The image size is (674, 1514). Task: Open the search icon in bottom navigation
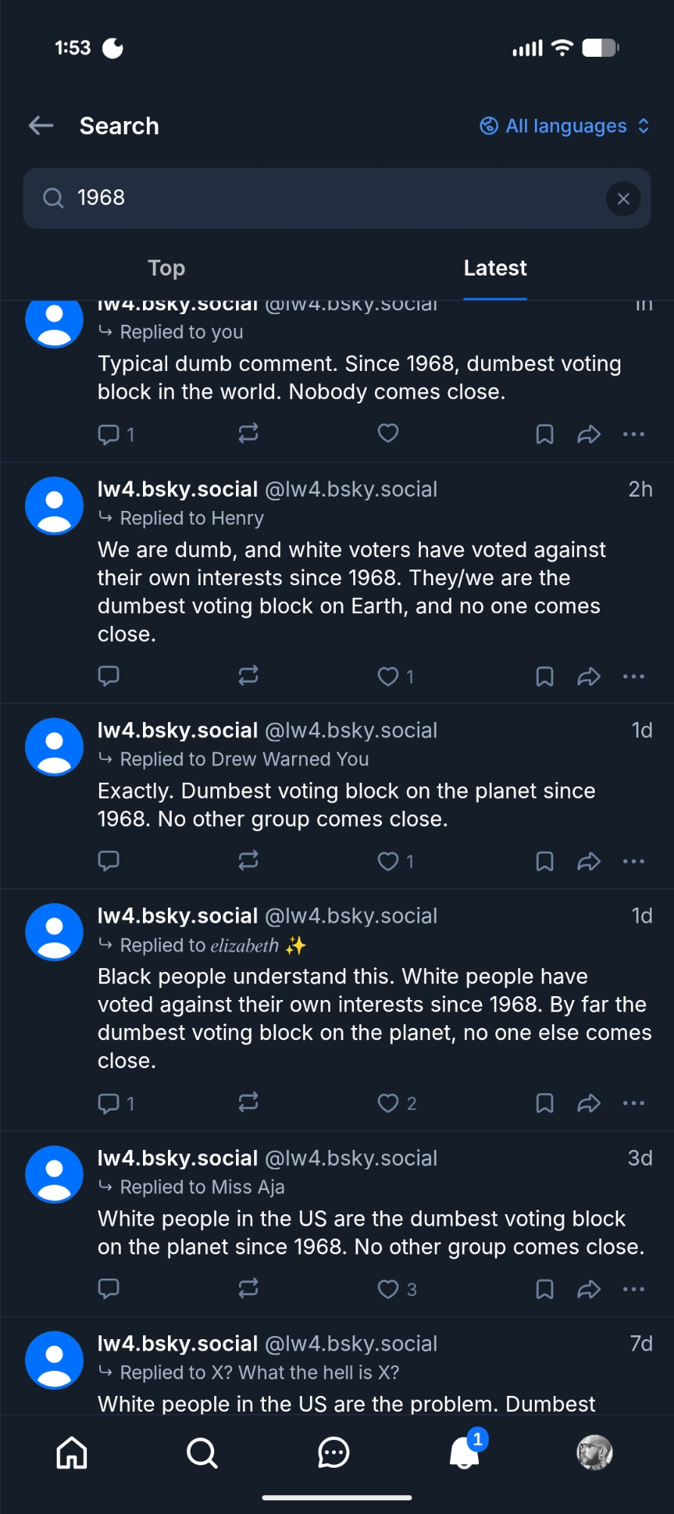point(202,1453)
